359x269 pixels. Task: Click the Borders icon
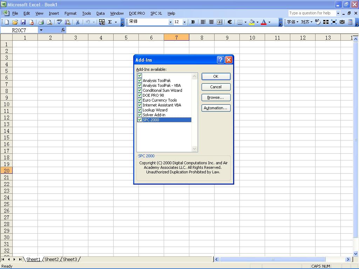tap(240, 22)
